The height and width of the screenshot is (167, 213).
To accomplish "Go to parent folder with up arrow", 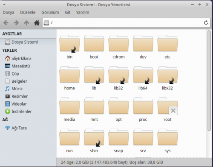I will pos(26,22).
